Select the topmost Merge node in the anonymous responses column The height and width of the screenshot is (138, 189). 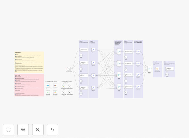pyautogui.click(x=119, y=52)
